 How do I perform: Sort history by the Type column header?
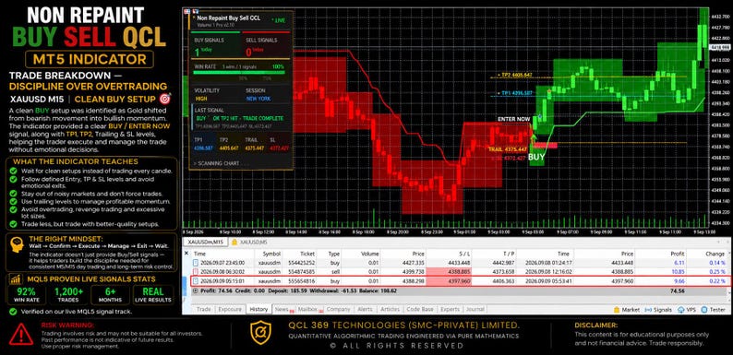(333, 254)
